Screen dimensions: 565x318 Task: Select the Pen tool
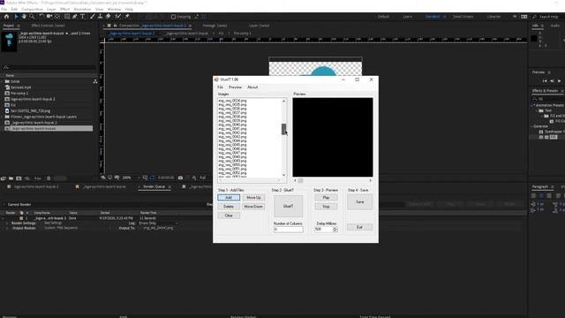(x=75, y=17)
